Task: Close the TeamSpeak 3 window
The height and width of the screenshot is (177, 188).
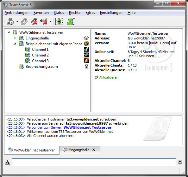Action: pyautogui.click(x=178, y=3)
